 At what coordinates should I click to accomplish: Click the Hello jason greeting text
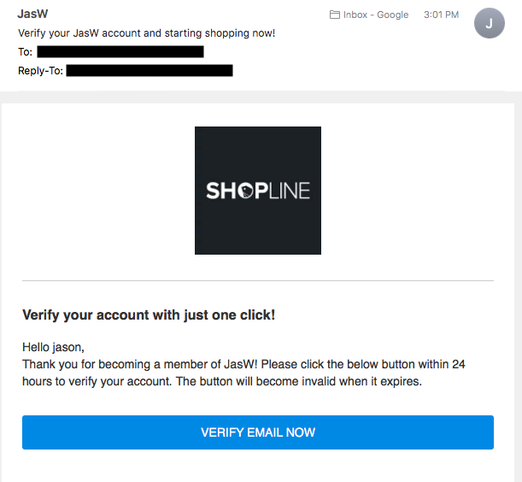[x=53, y=347]
